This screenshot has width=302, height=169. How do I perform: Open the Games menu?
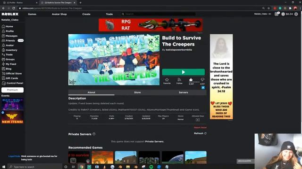[32, 14]
